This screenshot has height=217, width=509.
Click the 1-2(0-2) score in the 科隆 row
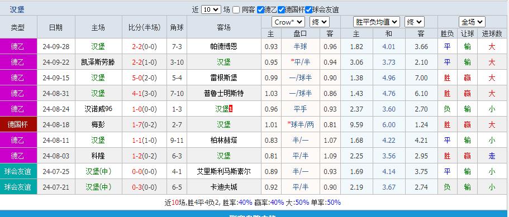pos(144,156)
